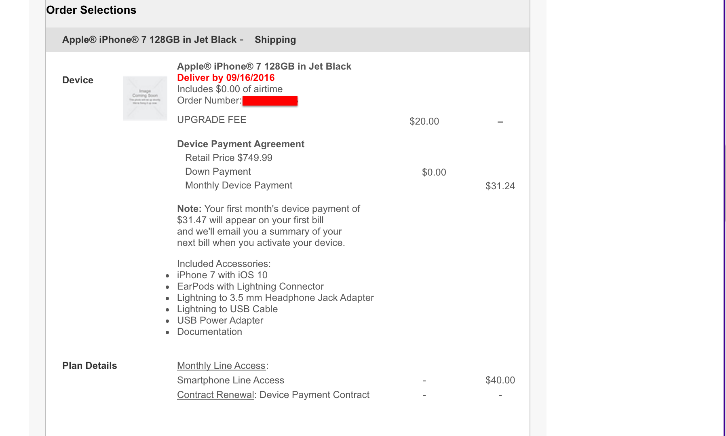Screen dimensions: 726x436
Task: Open the Monthly Line Access link
Action: pyautogui.click(x=221, y=366)
